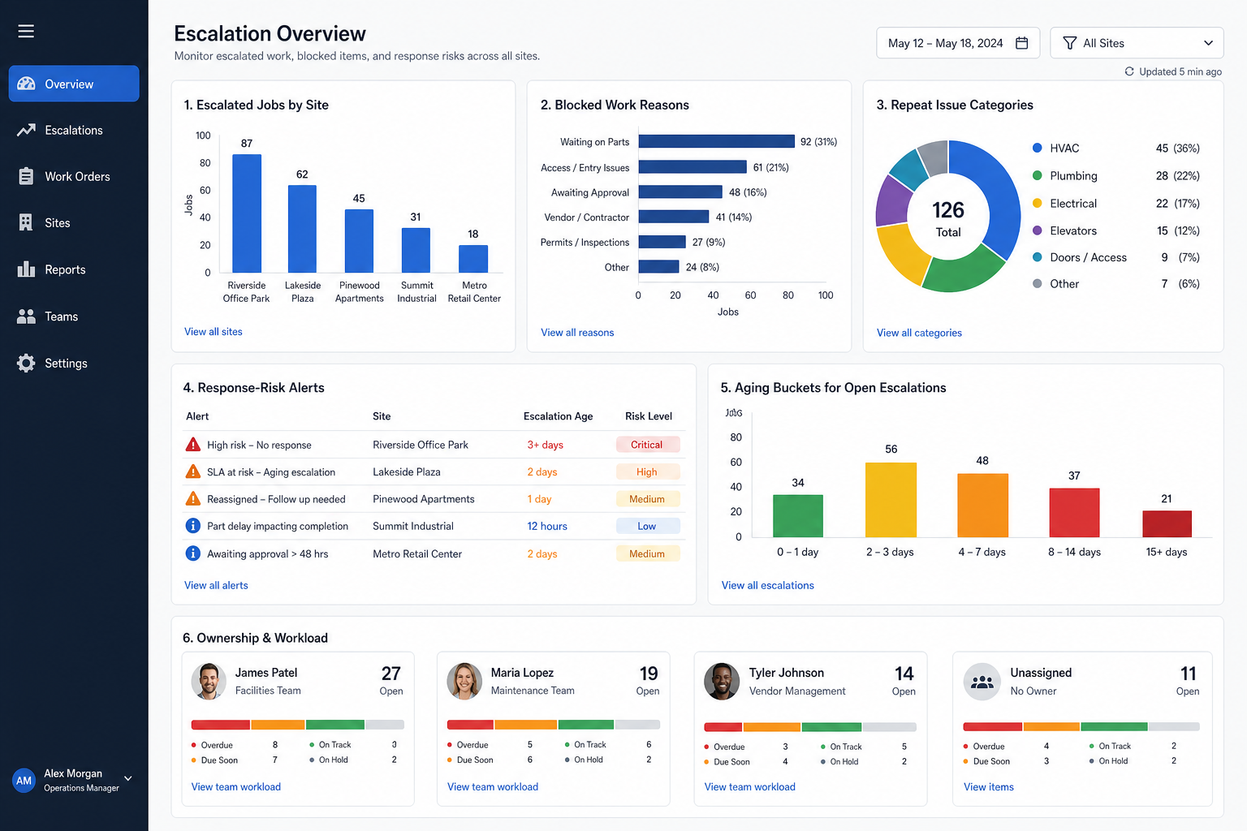Click the Critical risk level badge
The width and height of the screenshot is (1247, 831).
coord(647,445)
